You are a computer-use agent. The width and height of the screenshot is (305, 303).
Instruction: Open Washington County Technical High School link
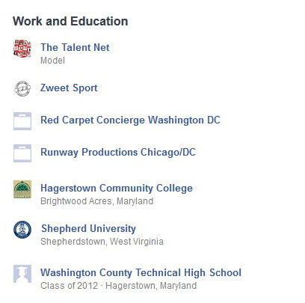141,272
